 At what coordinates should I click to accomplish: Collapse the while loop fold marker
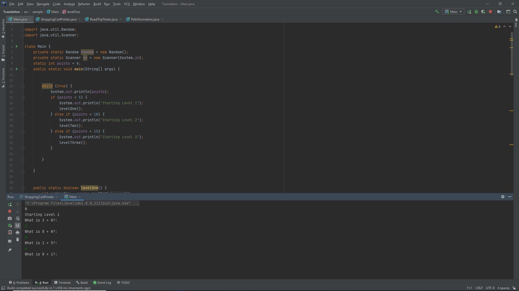[23, 86]
